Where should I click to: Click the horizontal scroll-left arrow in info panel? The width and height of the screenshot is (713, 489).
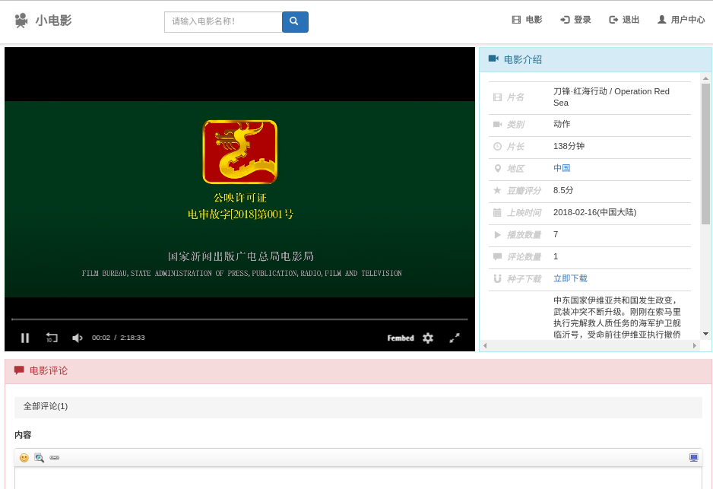pos(485,346)
